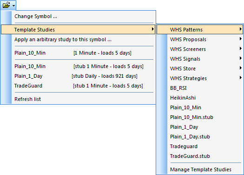Select the BB_RSI template study
The width and height of the screenshot is (244, 175).
[x=200, y=88]
